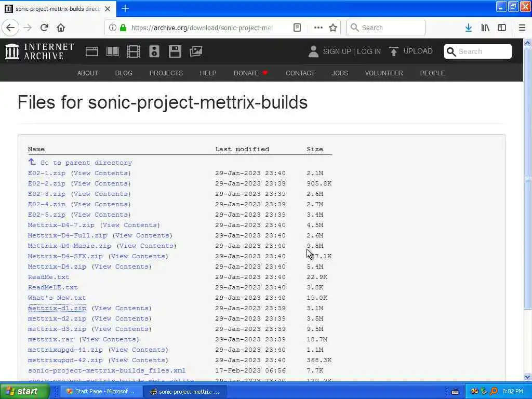Open the browser home page icon
The width and height of the screenshot is (532, 399).
pyautogui.click(x=61, y=28)
